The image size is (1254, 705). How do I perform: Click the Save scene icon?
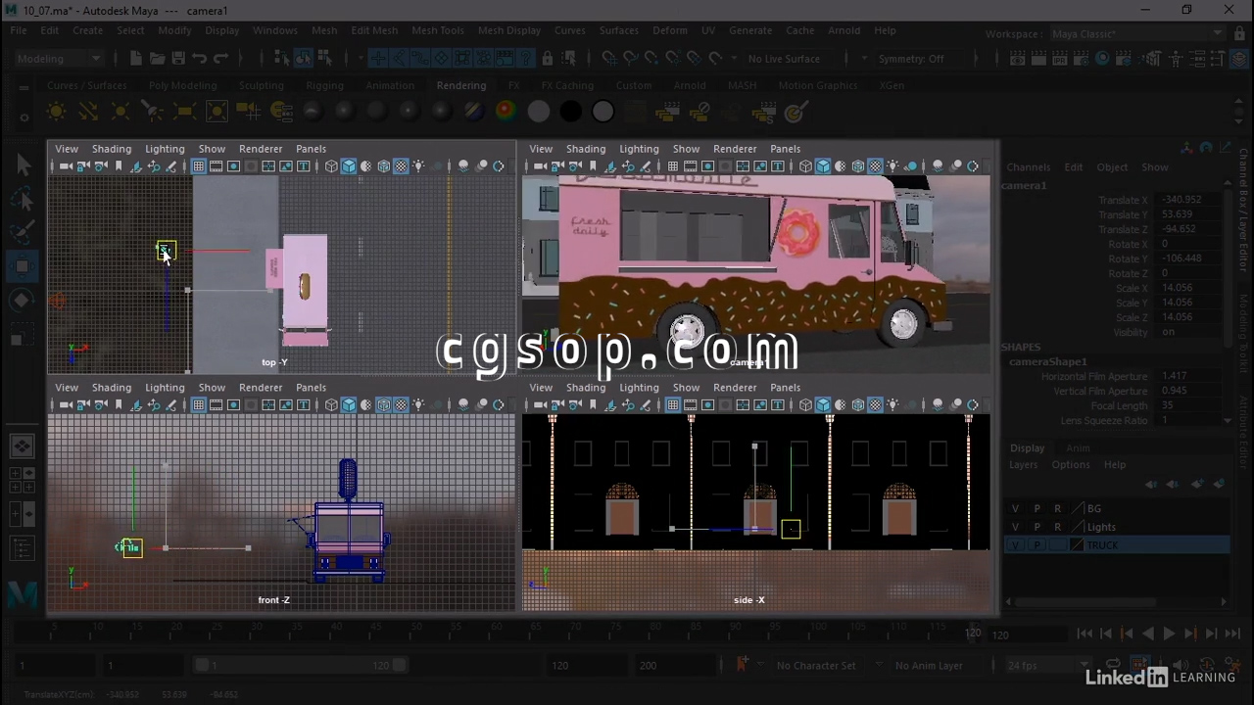coord(177,59)
